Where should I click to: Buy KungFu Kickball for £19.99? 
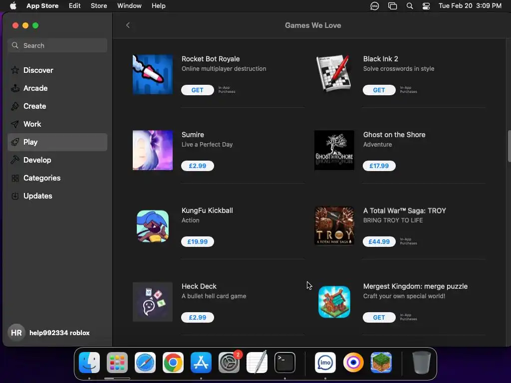[x=198, y=242]
